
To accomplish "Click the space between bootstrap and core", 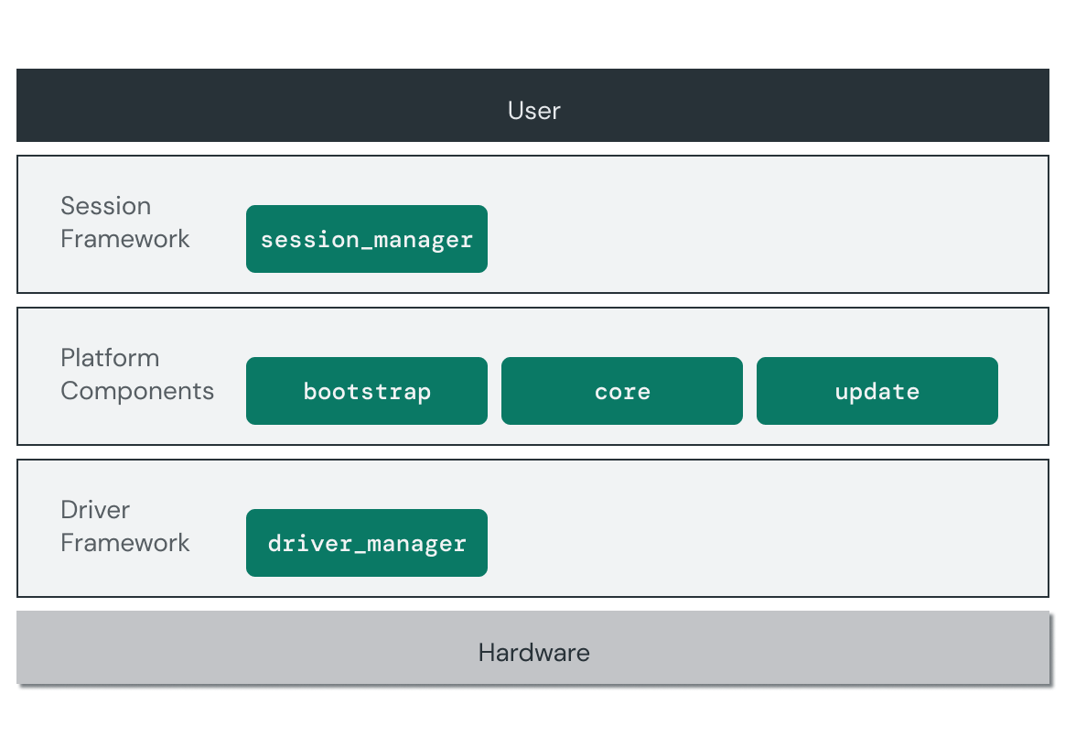I will pos(494,391).
